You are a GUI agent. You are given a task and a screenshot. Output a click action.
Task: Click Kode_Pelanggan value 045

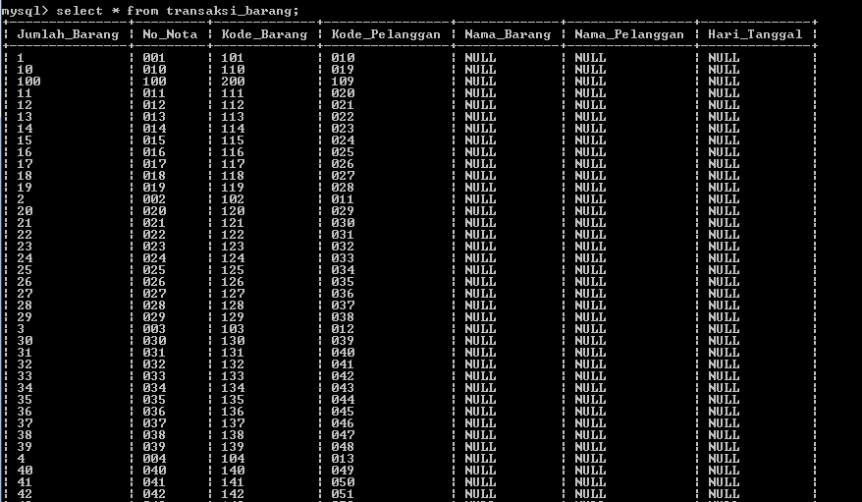(343, 412)
